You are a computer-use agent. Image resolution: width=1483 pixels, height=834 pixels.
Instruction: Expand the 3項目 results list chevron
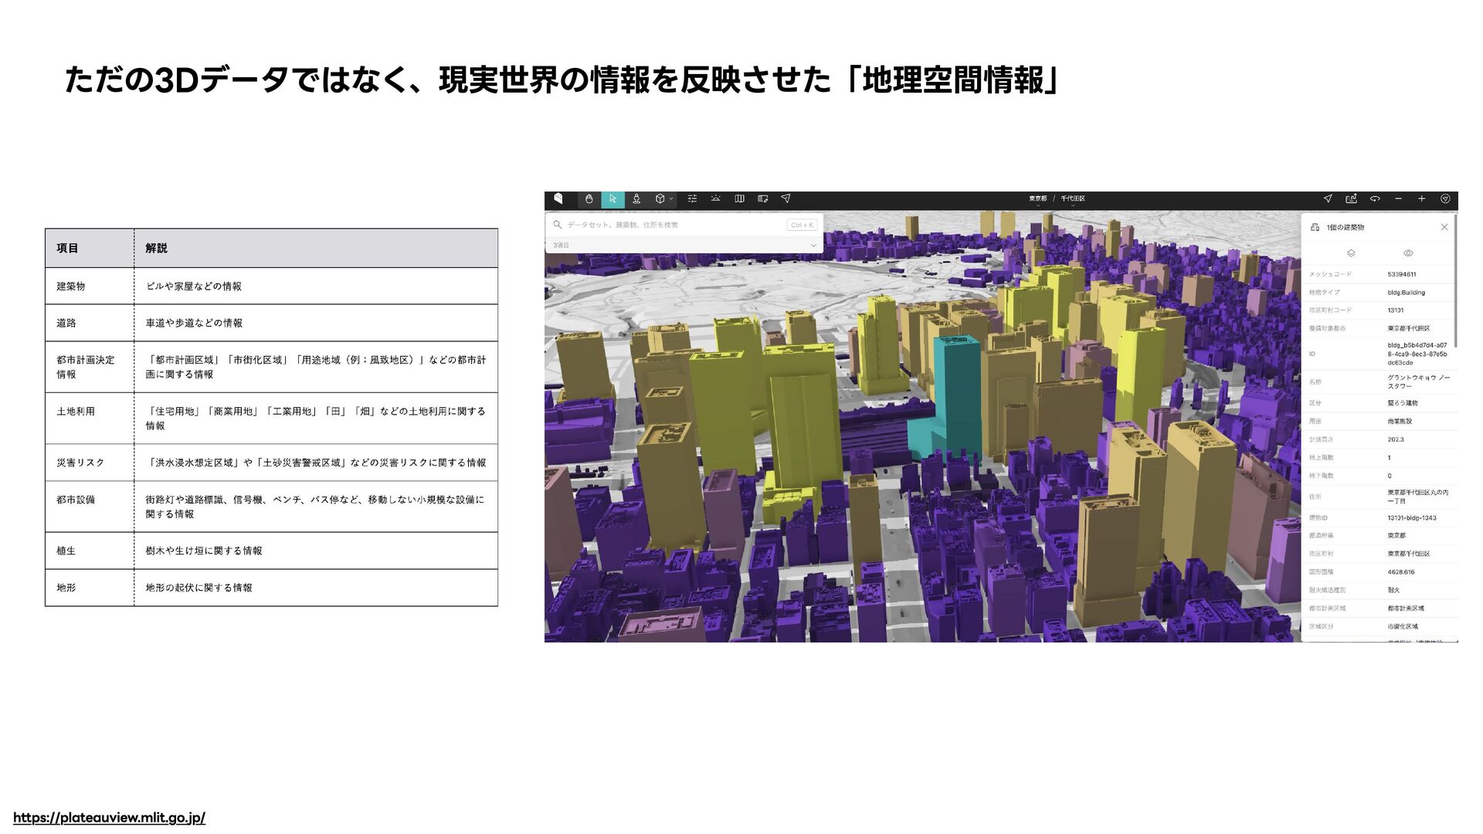coord(813,246)
